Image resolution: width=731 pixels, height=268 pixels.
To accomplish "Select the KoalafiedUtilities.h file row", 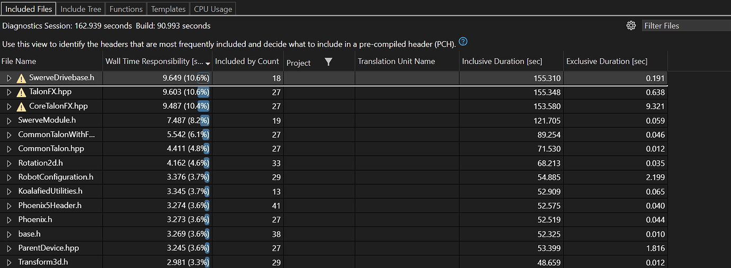I will pyautogui.click(x=334, y=191).
